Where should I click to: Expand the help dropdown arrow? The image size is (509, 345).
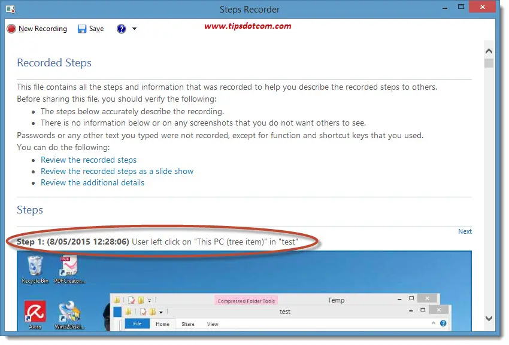click(x=134, y=29)
